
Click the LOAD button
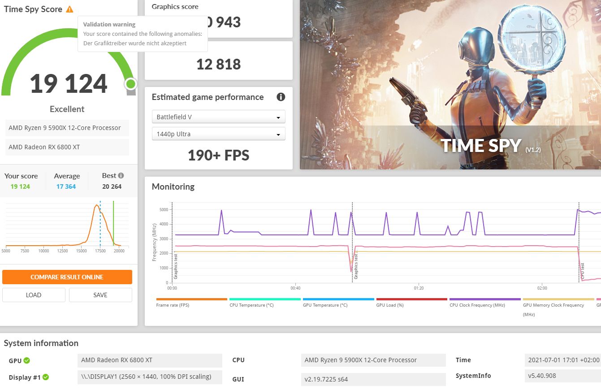coord(34,295)
